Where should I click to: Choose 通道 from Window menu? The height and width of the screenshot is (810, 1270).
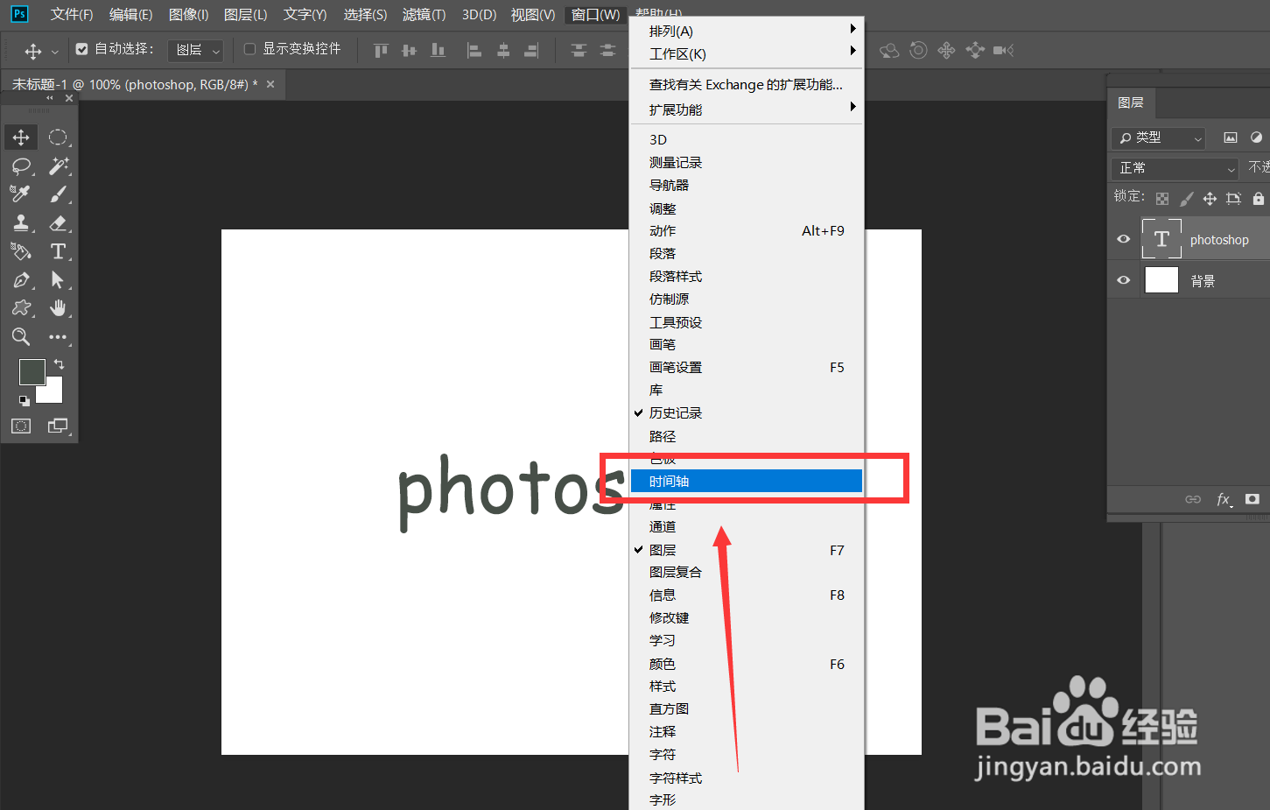[x=747, y=526]
